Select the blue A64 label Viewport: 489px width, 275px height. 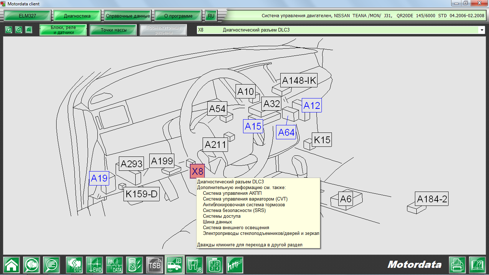coord(286,132)
